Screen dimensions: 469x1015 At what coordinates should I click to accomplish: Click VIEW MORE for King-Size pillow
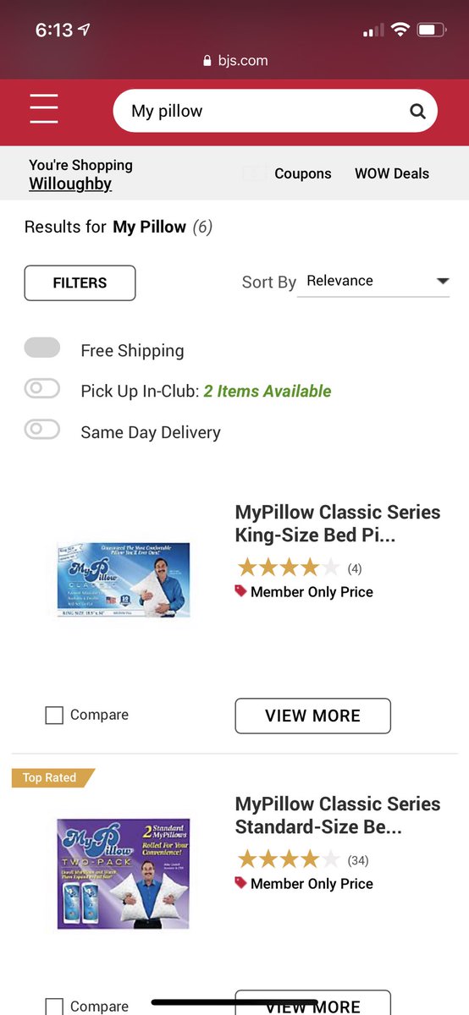[x=312, y=716]
